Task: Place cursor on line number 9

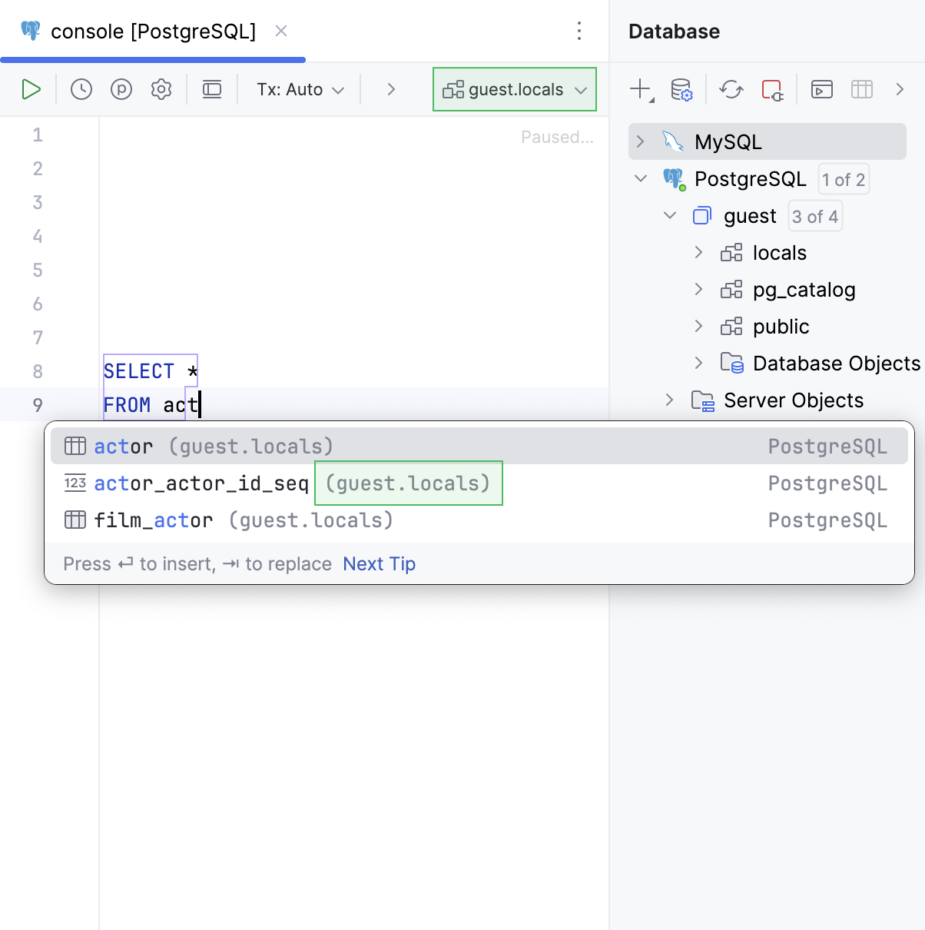Action: (38, 405)
